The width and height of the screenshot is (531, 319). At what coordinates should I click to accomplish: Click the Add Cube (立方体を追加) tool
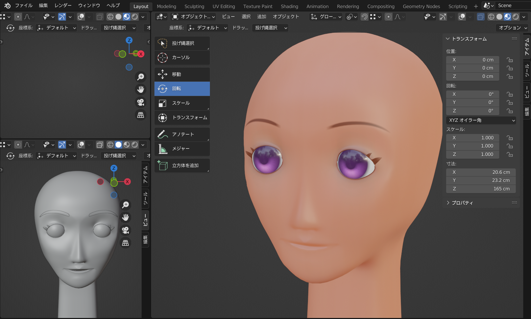[x=182, y=165]
